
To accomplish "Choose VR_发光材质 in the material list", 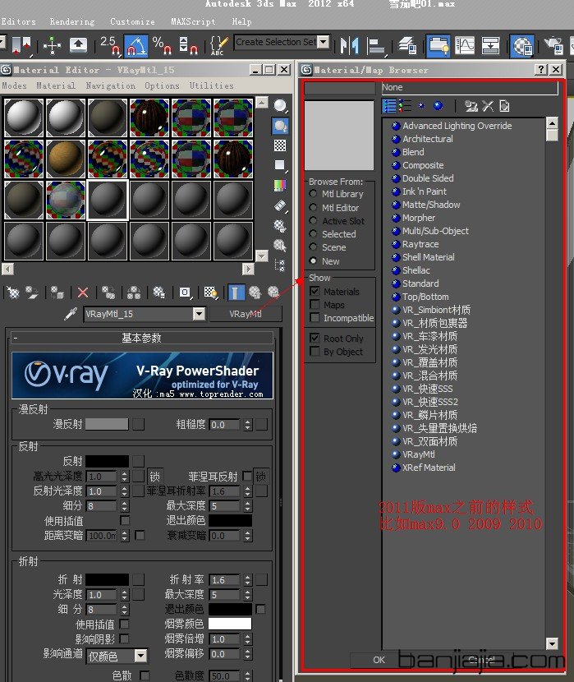I will click(x=429, y=349).
